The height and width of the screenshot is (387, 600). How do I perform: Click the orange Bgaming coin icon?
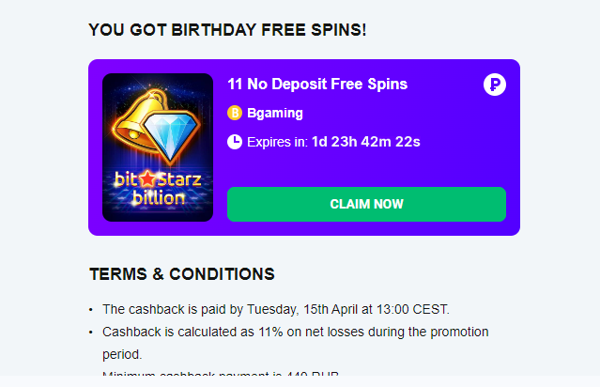point(235,113)
